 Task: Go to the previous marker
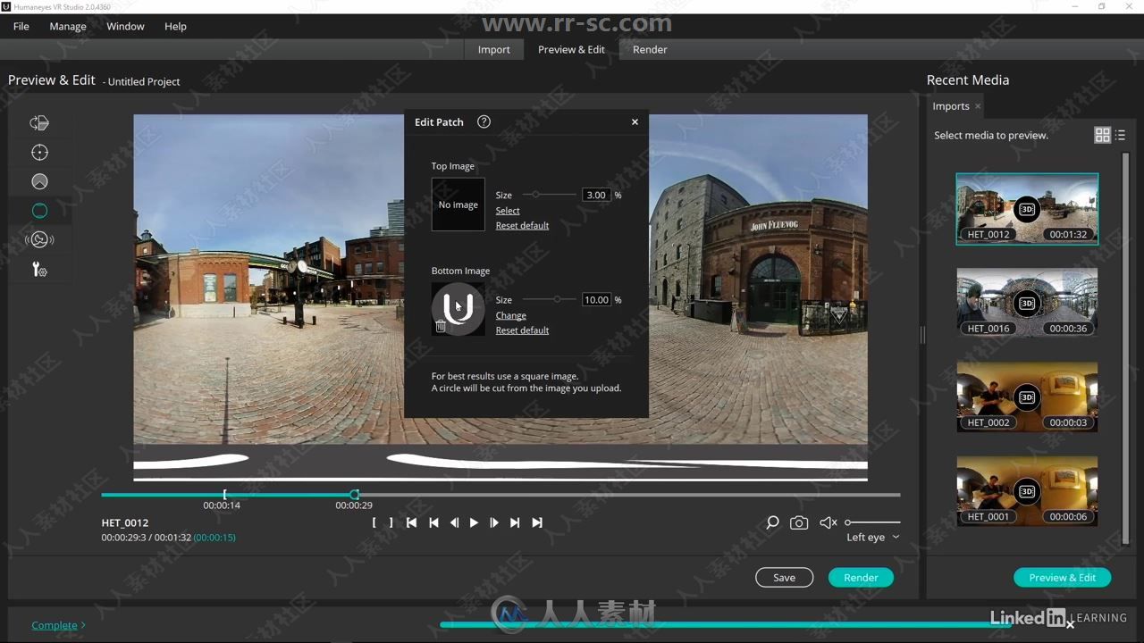[x=433, y=522]
